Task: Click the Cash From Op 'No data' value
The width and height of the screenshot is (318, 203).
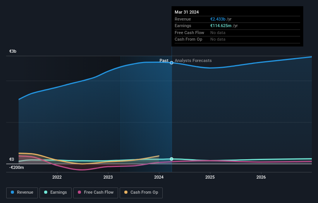Action: point(218,40)
